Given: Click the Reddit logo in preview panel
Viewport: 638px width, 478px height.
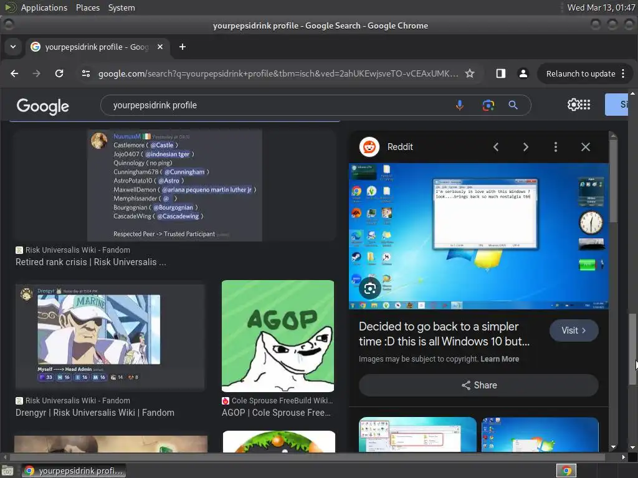Looking at the screenshot, I should pos(369,147).
